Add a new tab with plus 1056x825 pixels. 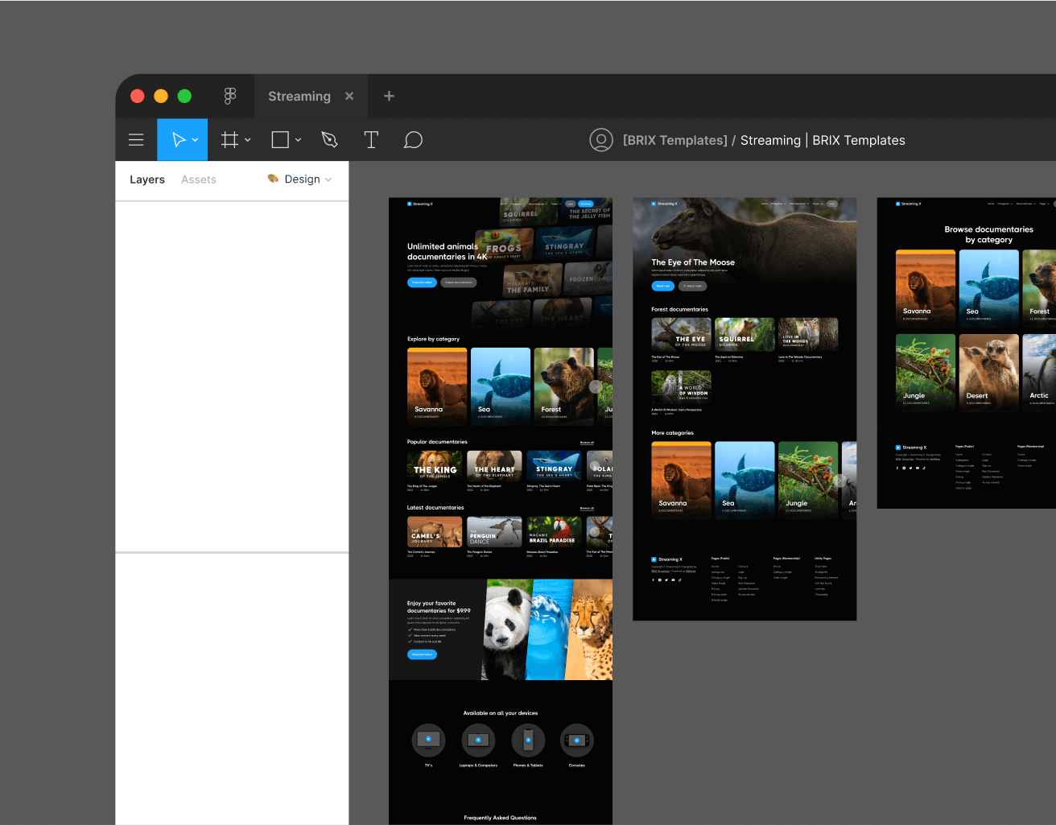pos(389,96)
